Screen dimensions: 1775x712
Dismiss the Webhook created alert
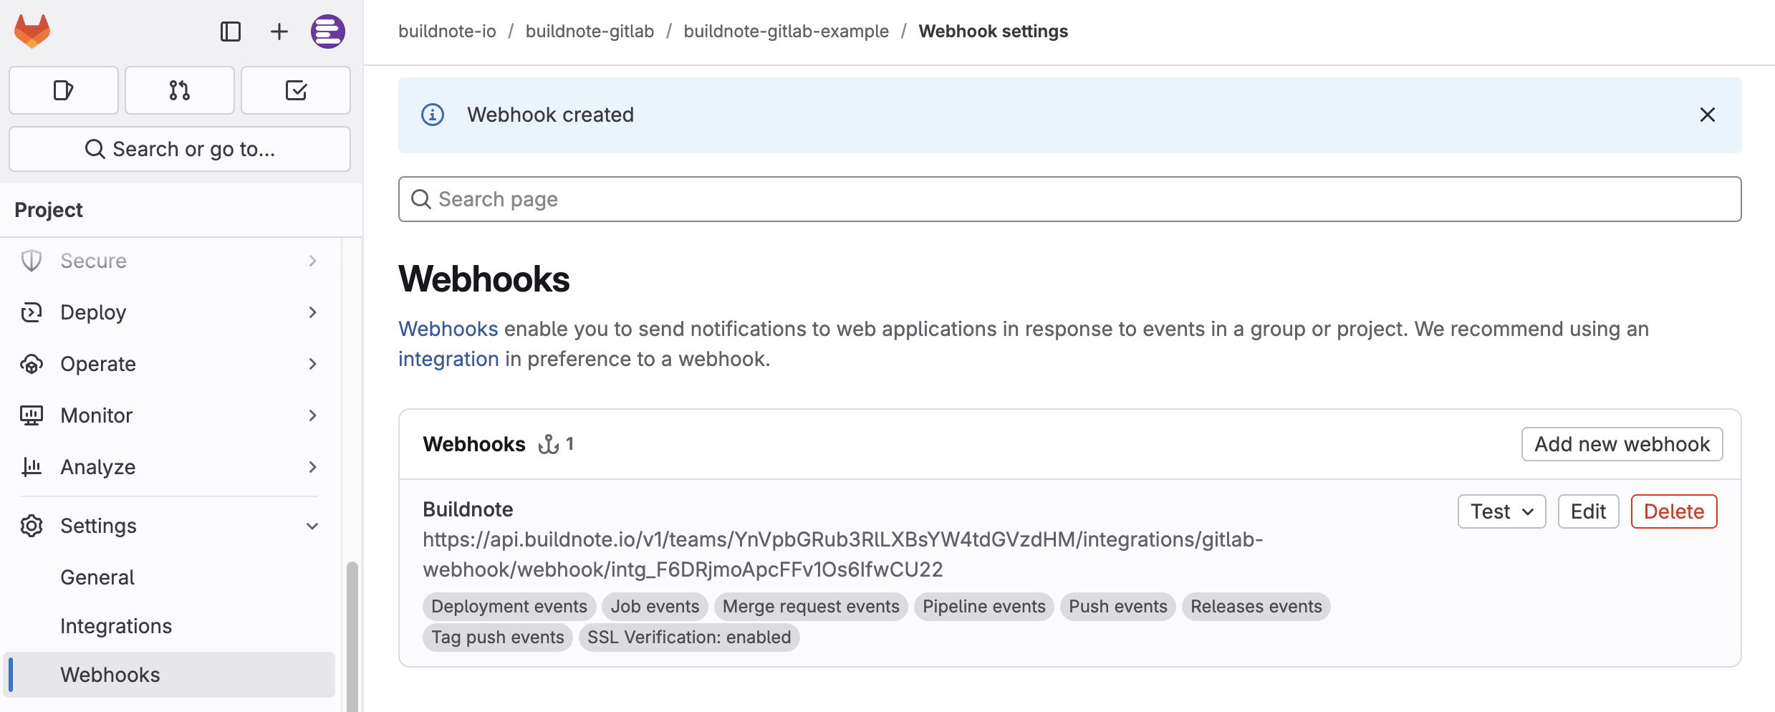click(x=1708, y=115)
